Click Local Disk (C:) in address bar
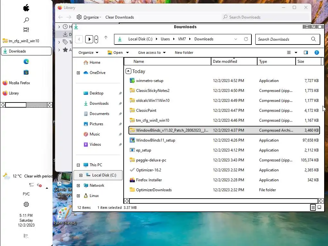This screenshot has width=328, height=246. pos(140,39)
